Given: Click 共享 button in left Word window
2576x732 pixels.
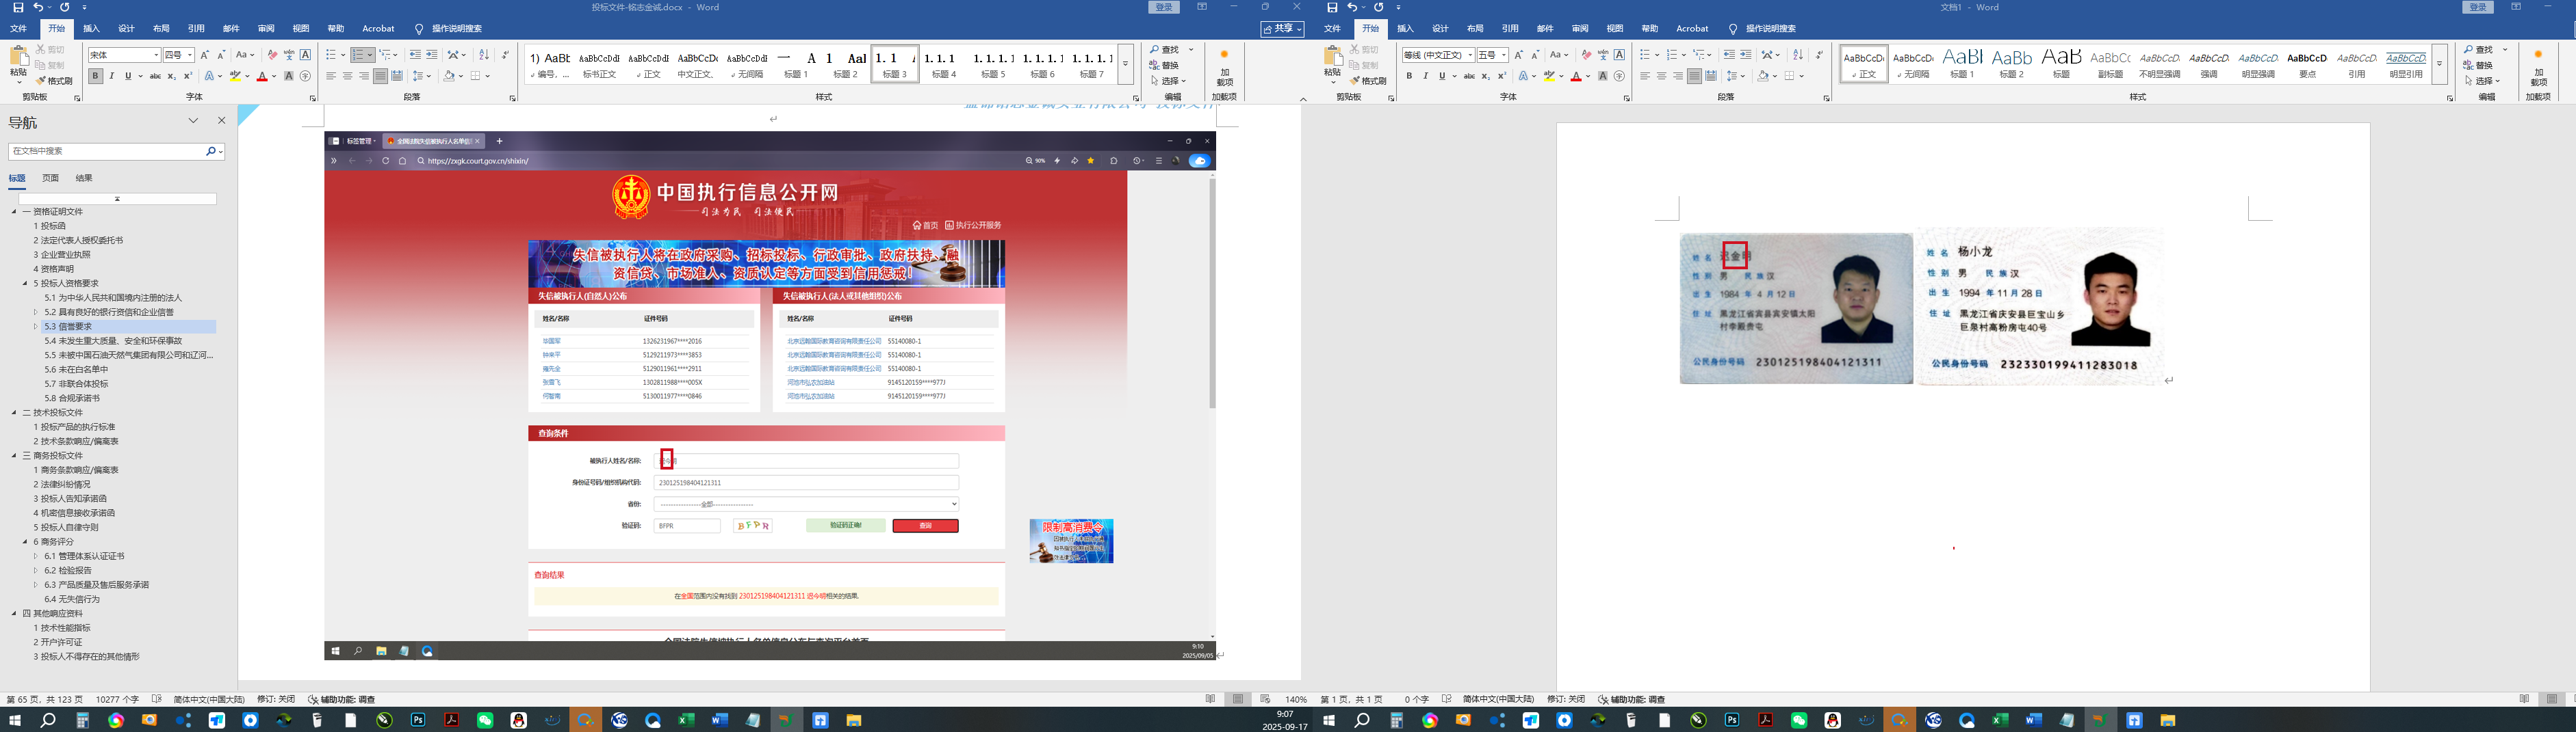Looking at the screenshot, I should point(1283,29).
